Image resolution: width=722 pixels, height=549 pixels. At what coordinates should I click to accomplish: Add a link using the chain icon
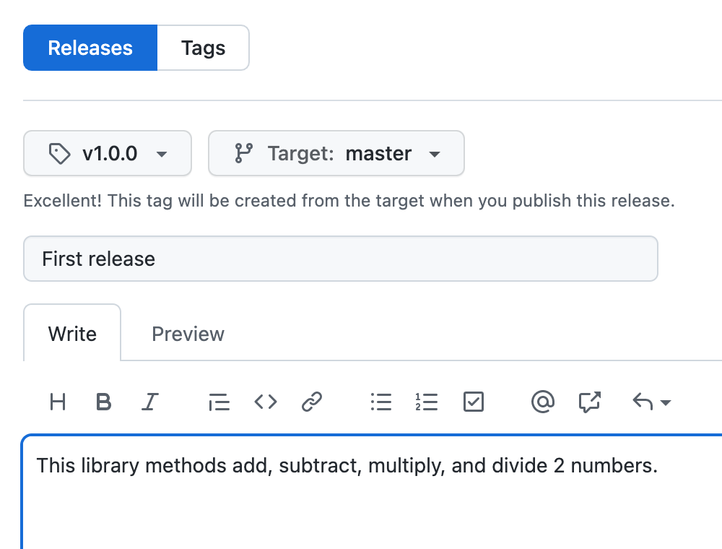(312, 402)
